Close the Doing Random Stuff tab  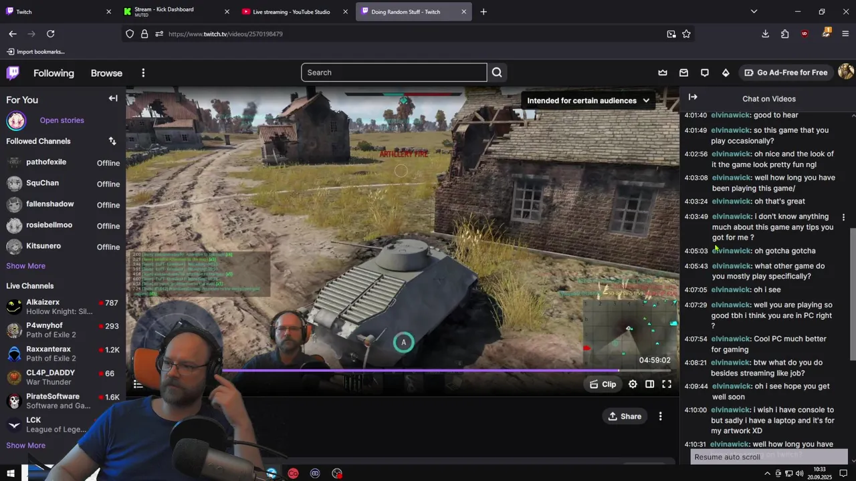[x=464, y=11]
